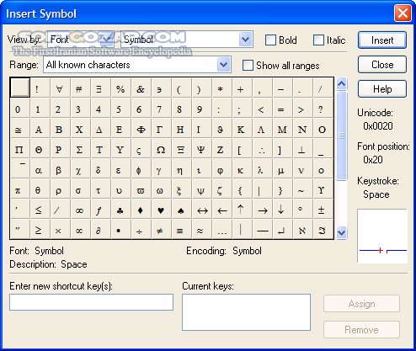The height and width of the screenshot is (351, 416).
Task: Select lowercase beta β symbol
Action: (x=61, y=168)
